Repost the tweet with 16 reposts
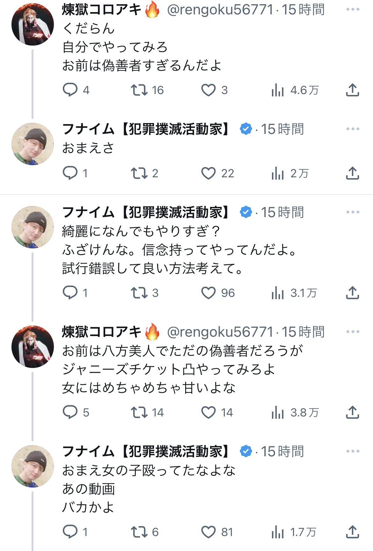373x551 pixels. (139, 90)
